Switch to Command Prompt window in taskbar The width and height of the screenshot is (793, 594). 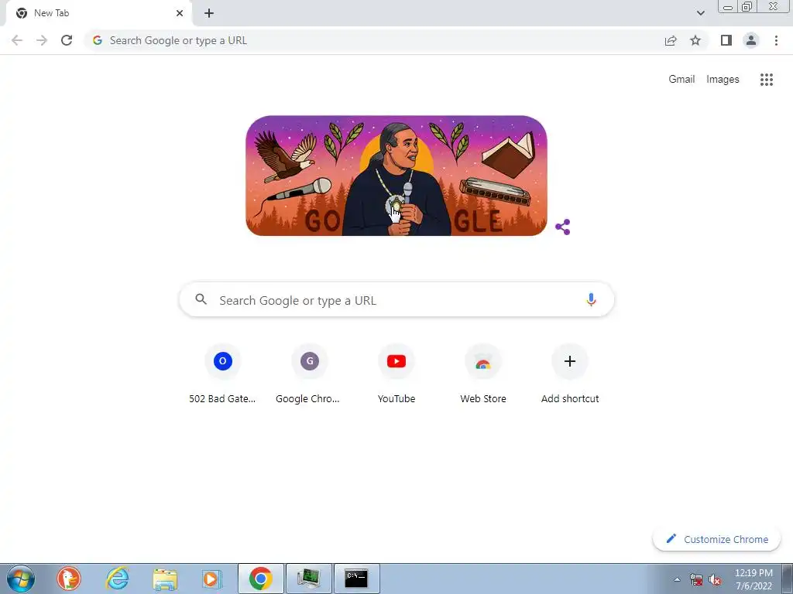[356, 579]
